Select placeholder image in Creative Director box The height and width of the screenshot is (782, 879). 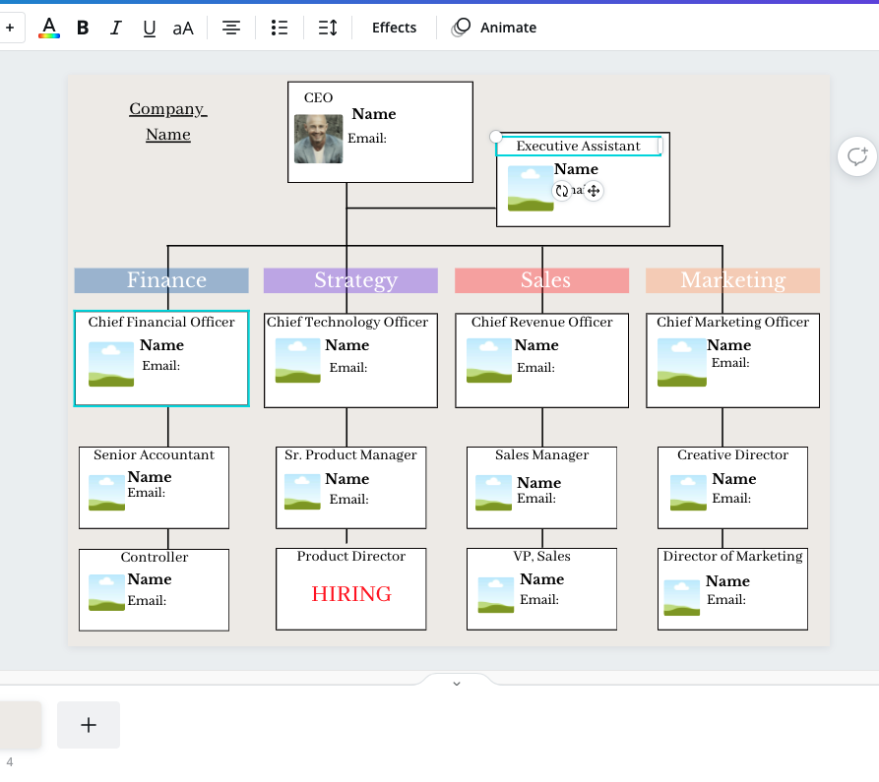click(x=688, y=493)
